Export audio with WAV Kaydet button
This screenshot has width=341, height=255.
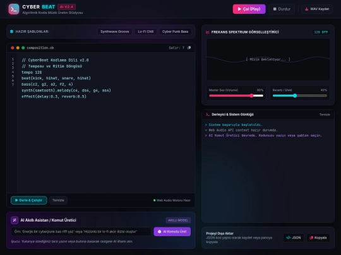(x=317, y=9)
